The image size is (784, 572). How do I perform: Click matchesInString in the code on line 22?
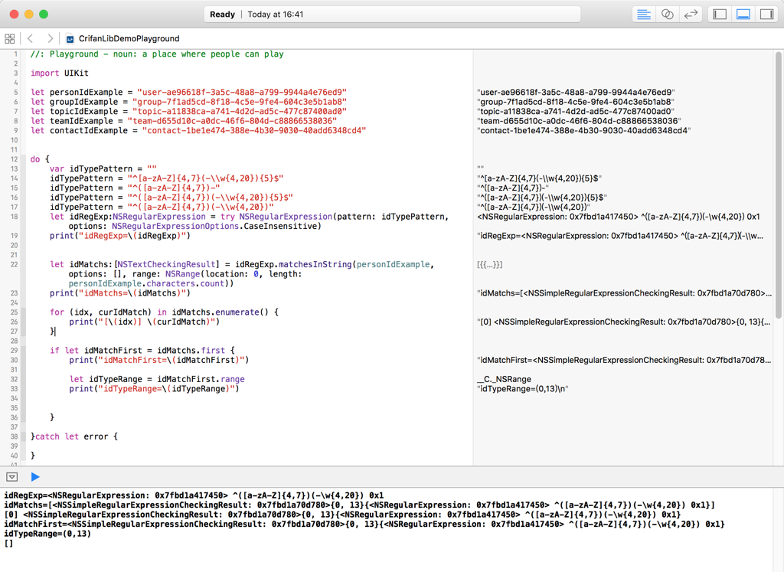(x=315, y=264)
